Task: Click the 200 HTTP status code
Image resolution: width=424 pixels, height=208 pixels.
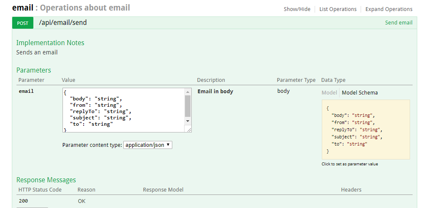Action: tap(24, 201)
